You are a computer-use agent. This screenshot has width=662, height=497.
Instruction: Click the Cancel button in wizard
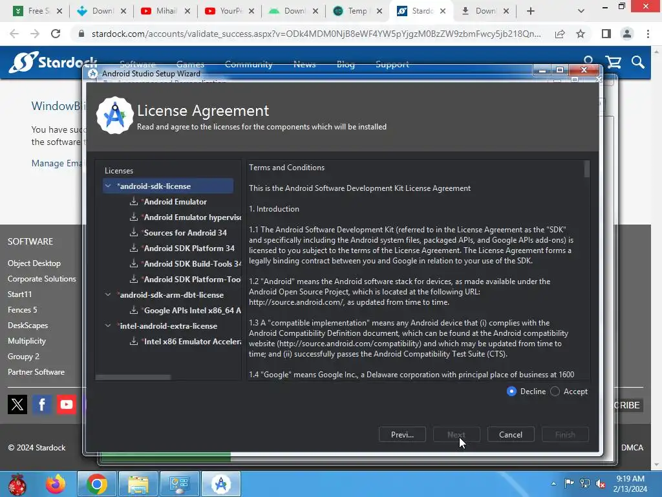click(x=511, y=434)
